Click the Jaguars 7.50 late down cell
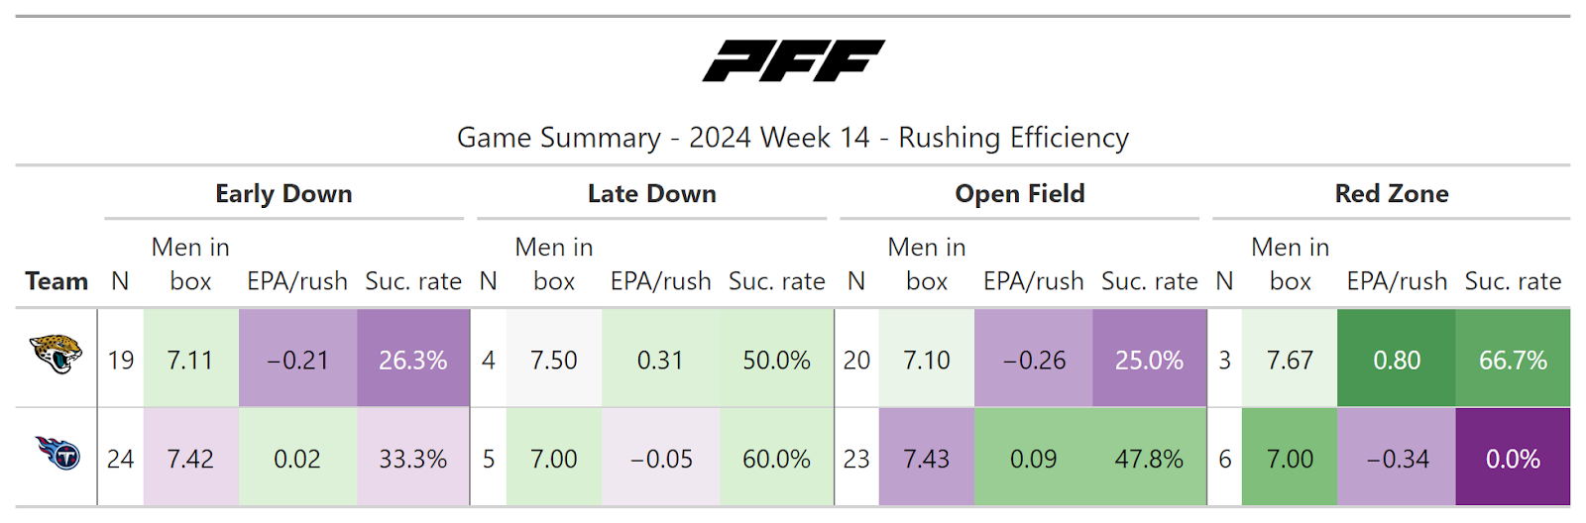Screen dimensions: 1586x523 (553, 360)
